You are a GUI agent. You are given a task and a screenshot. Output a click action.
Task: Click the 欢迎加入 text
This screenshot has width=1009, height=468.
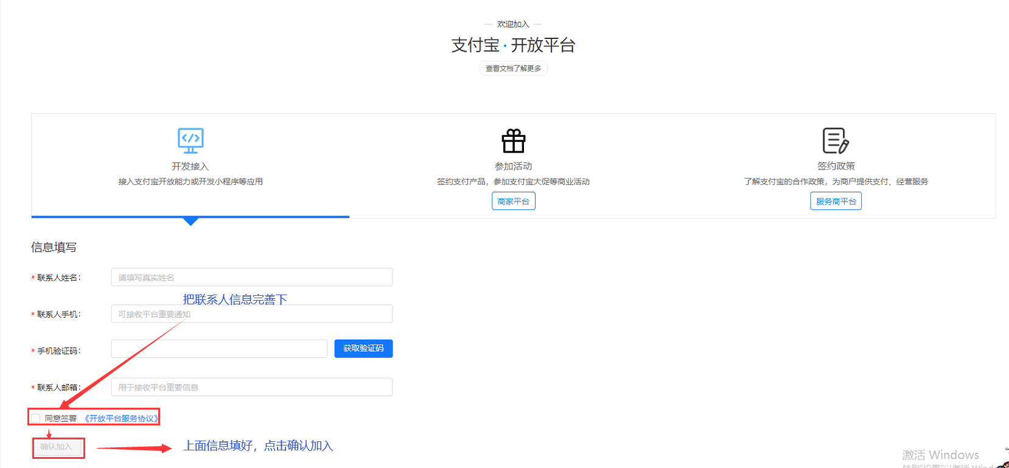(x=513, y=24)
